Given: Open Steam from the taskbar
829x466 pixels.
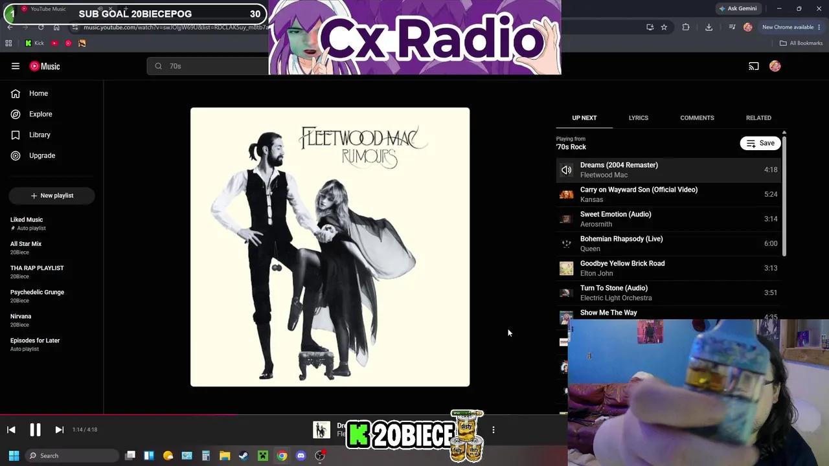Looking at the screenshot, I should point(244,456).
